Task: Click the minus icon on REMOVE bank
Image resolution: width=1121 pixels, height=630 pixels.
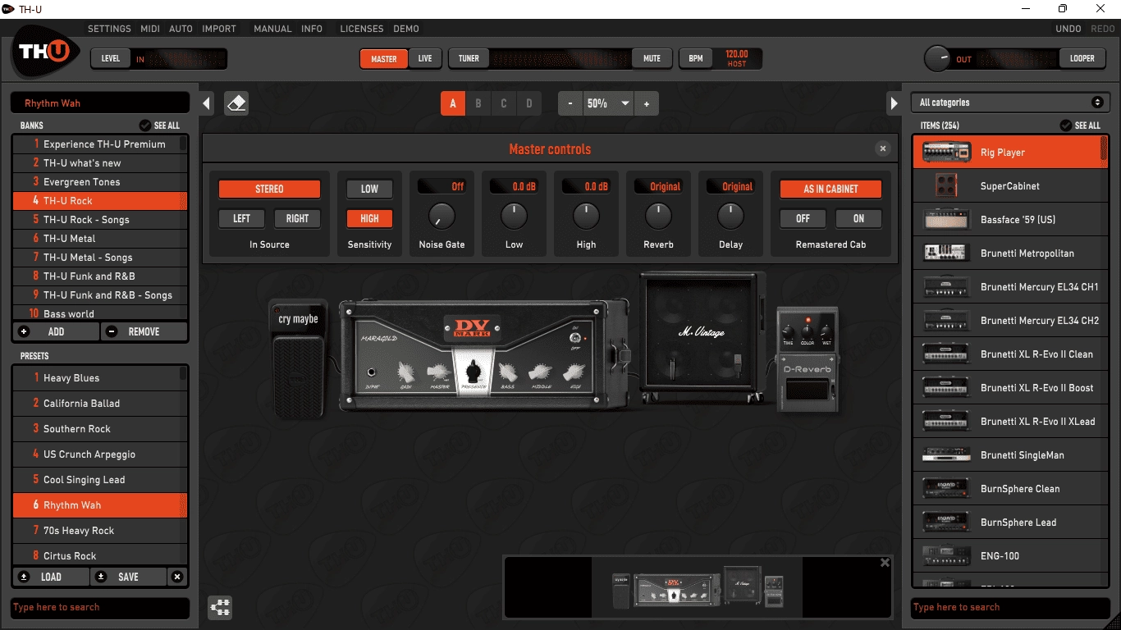Action: tap(112, 331)
